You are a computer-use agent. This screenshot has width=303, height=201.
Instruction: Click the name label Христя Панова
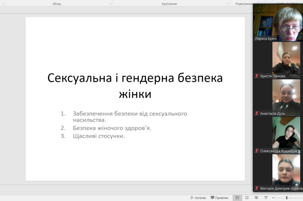click(x=273, y=76)
